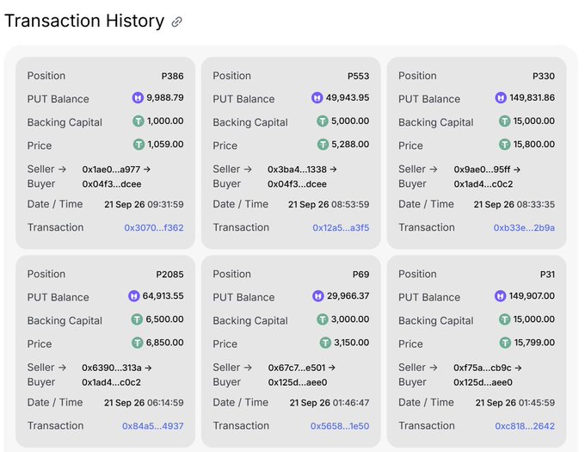
Task: Click Tether icon next to 6,500.00
Action: tap(137, 319)
